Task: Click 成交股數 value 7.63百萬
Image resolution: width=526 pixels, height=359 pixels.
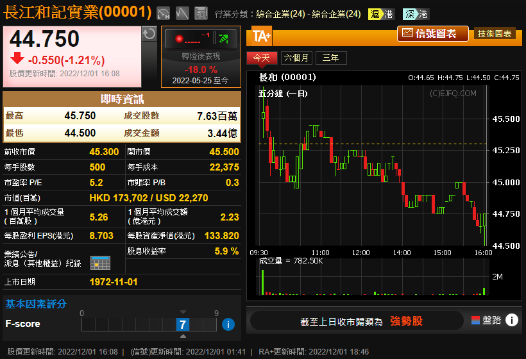Action: click(x=217, y=116)
